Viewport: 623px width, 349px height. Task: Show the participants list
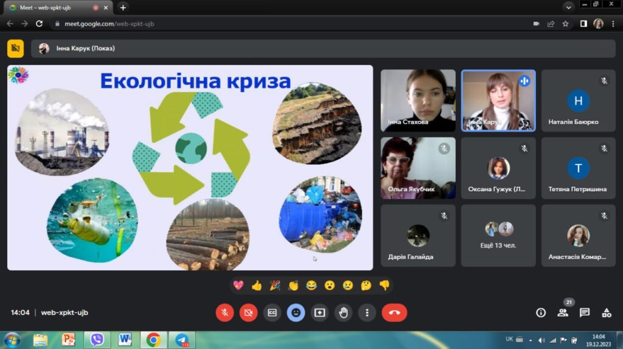point(563,313)
